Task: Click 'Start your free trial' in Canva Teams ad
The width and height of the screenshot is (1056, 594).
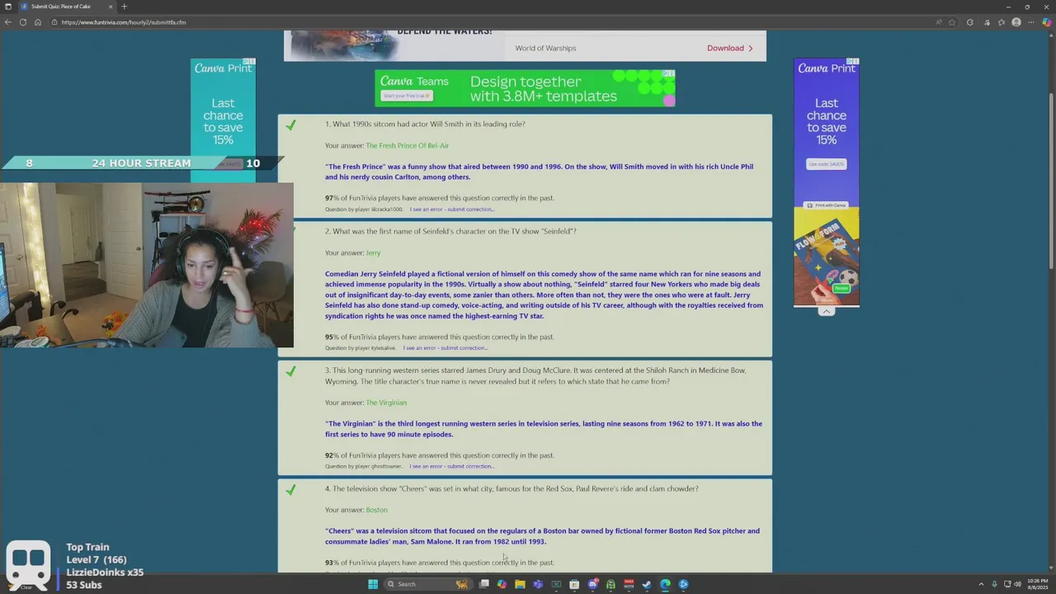Action: [408, 96]
